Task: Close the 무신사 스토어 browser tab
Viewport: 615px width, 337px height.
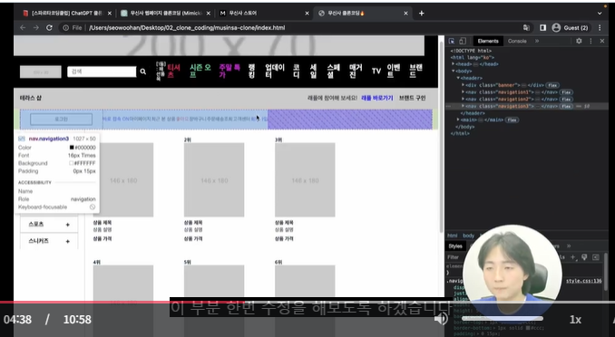Action: coord(307,14)
